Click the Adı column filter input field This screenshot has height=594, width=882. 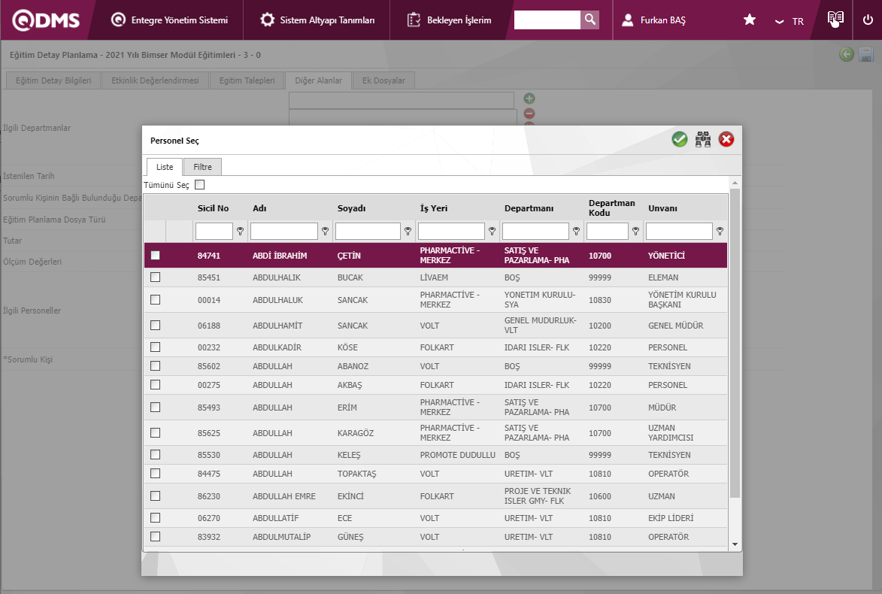pyautogui.click(x=284, y=232)
